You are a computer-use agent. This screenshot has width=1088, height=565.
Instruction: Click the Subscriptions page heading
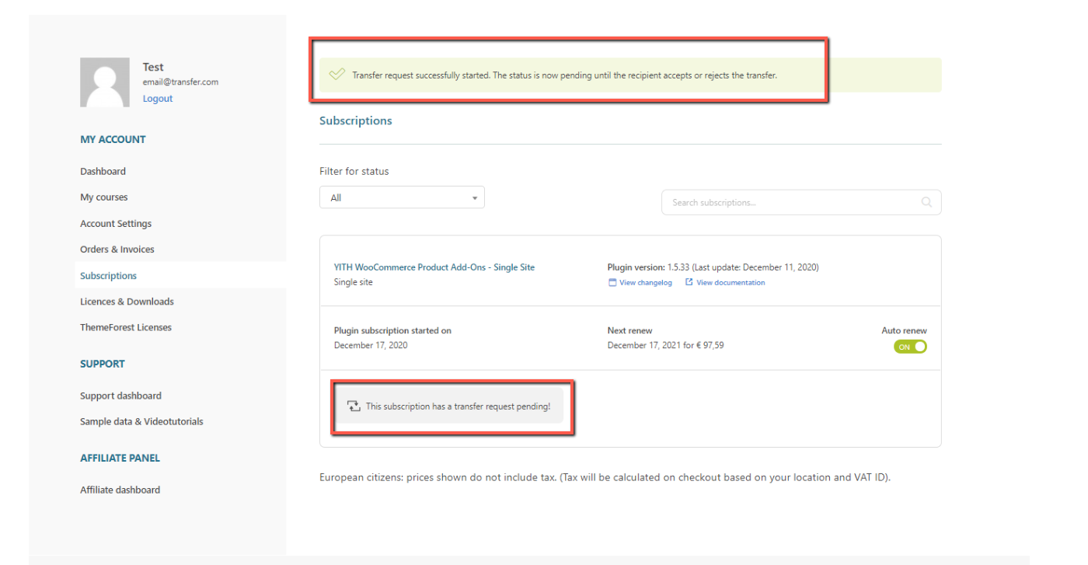tap(356, 121)
